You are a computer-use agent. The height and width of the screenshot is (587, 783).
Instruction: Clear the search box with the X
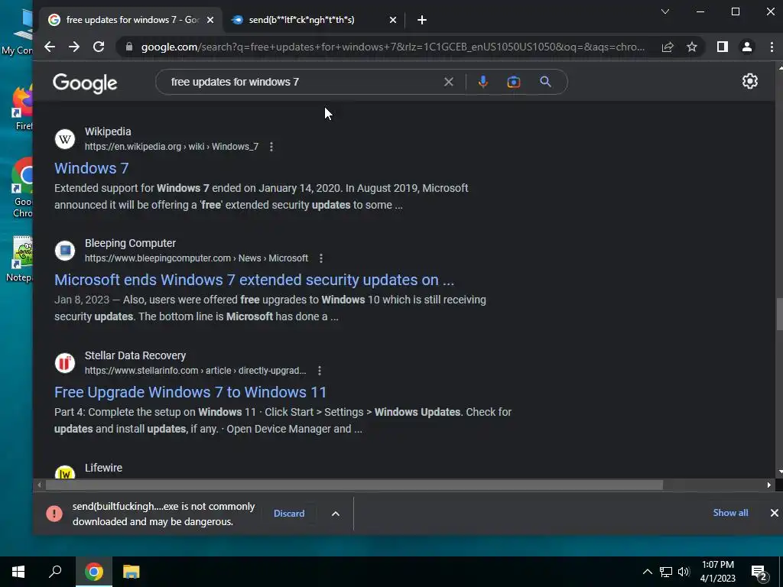click(448, 82)
